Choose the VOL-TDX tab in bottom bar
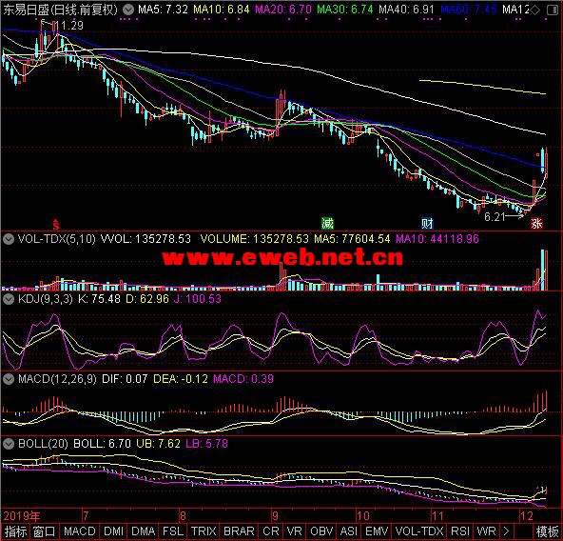Screen dimensions: 563x541 pos(419,531)
